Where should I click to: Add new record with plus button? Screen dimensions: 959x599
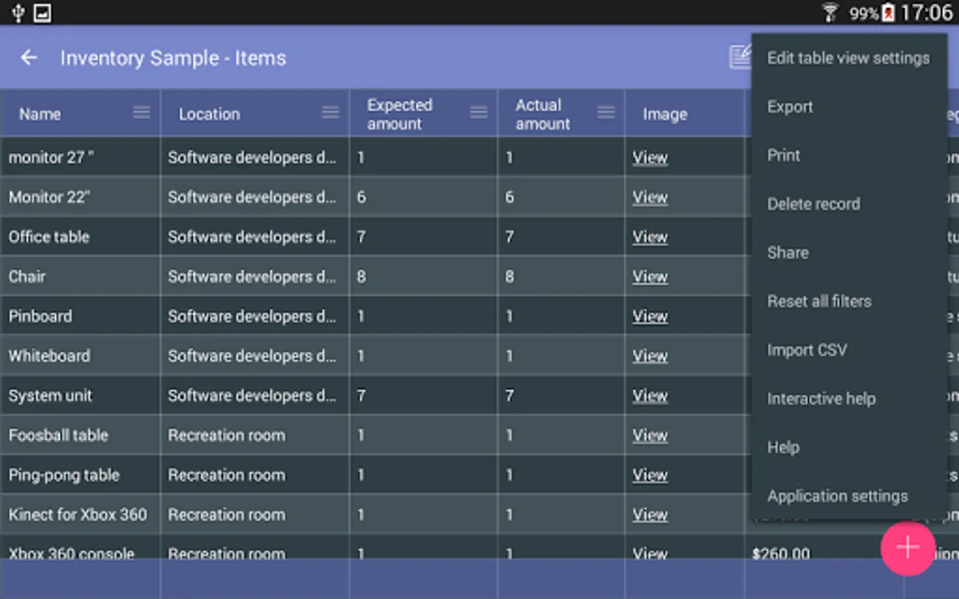point(908,548)
